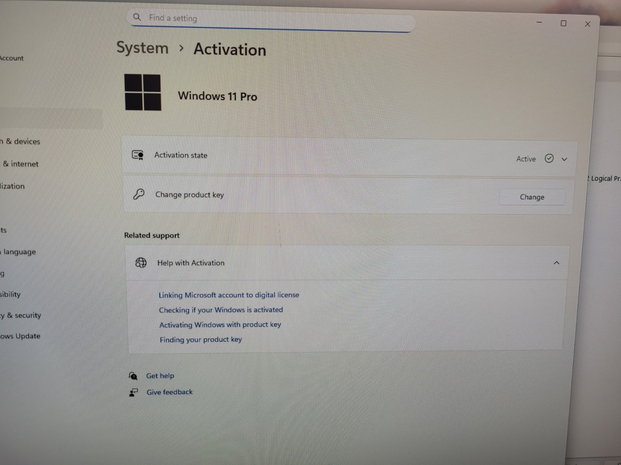Click the Activation state certificate icon
621x465 pixels.
point(138,155)
